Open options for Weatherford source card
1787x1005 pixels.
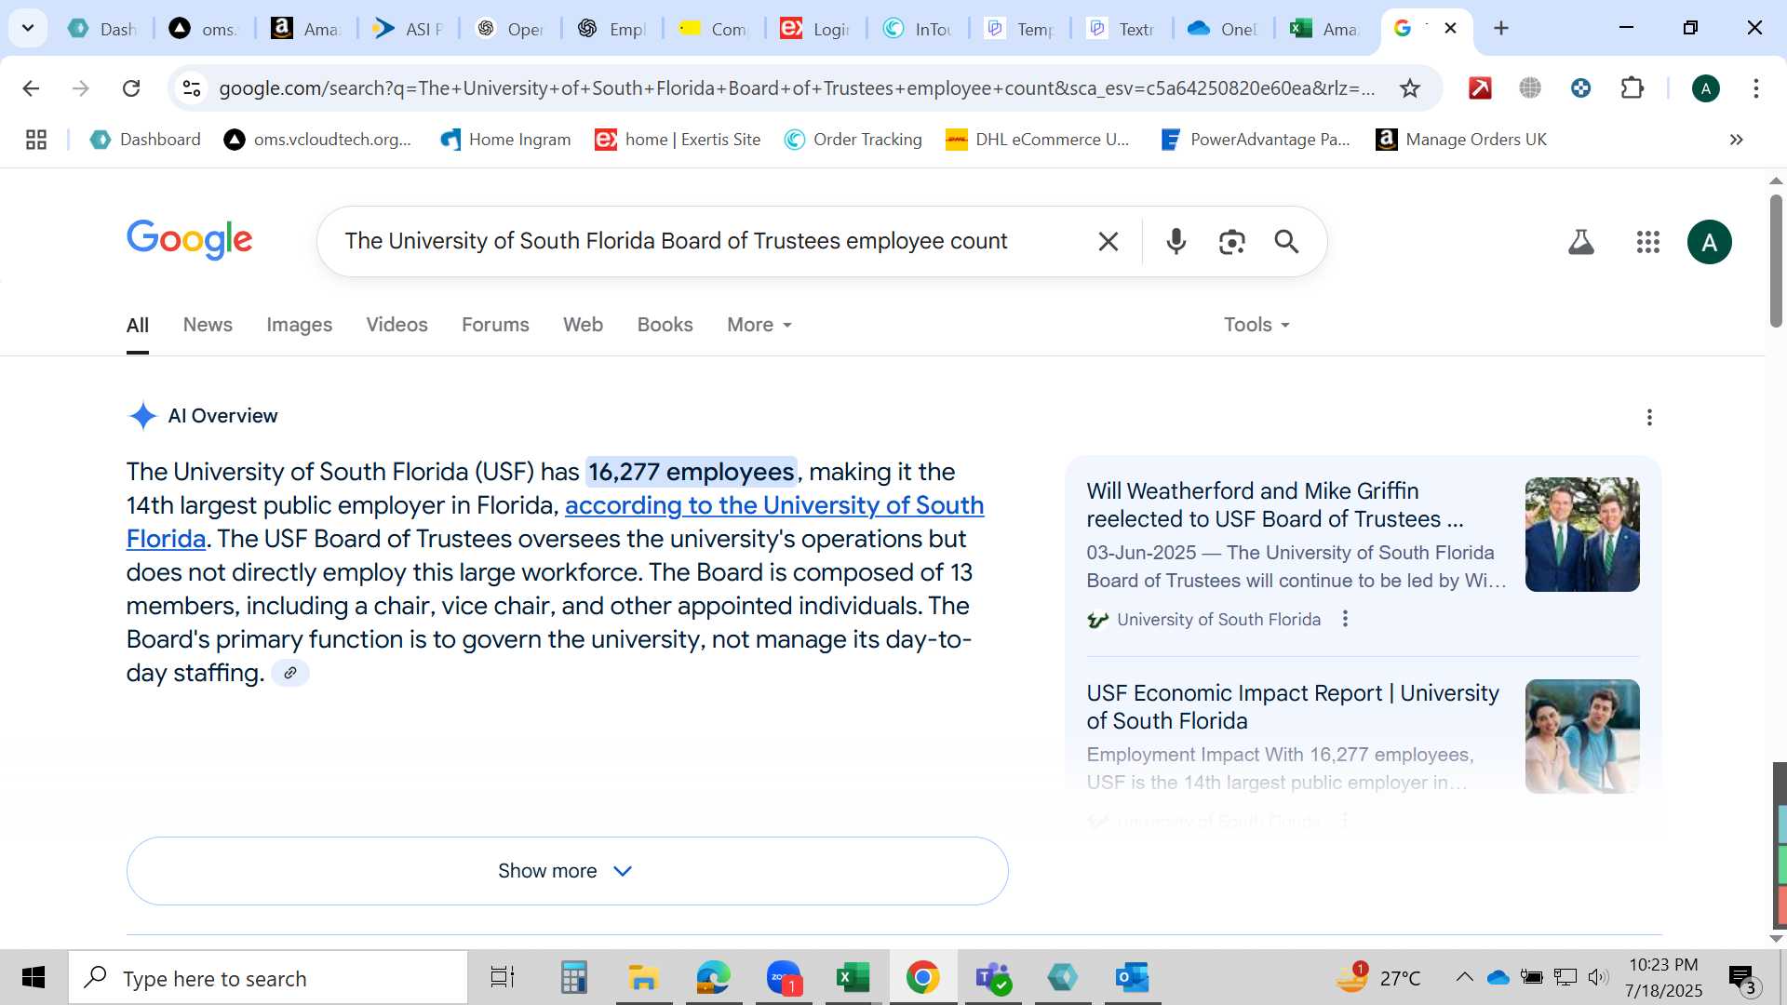1345,619
